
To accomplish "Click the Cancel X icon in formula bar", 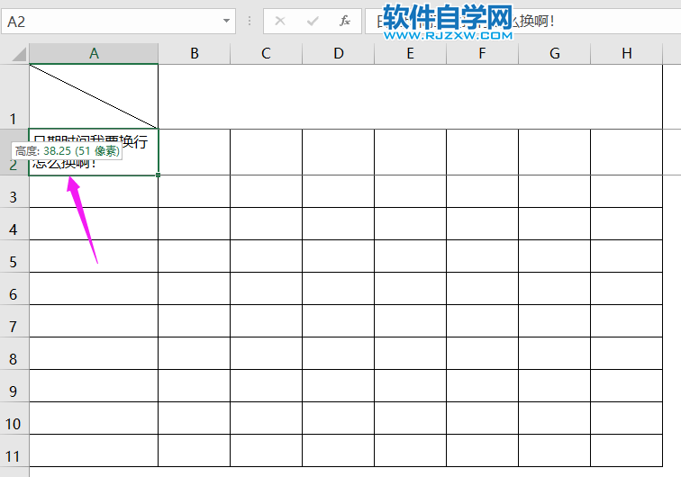I will click(x=280, y=21).
